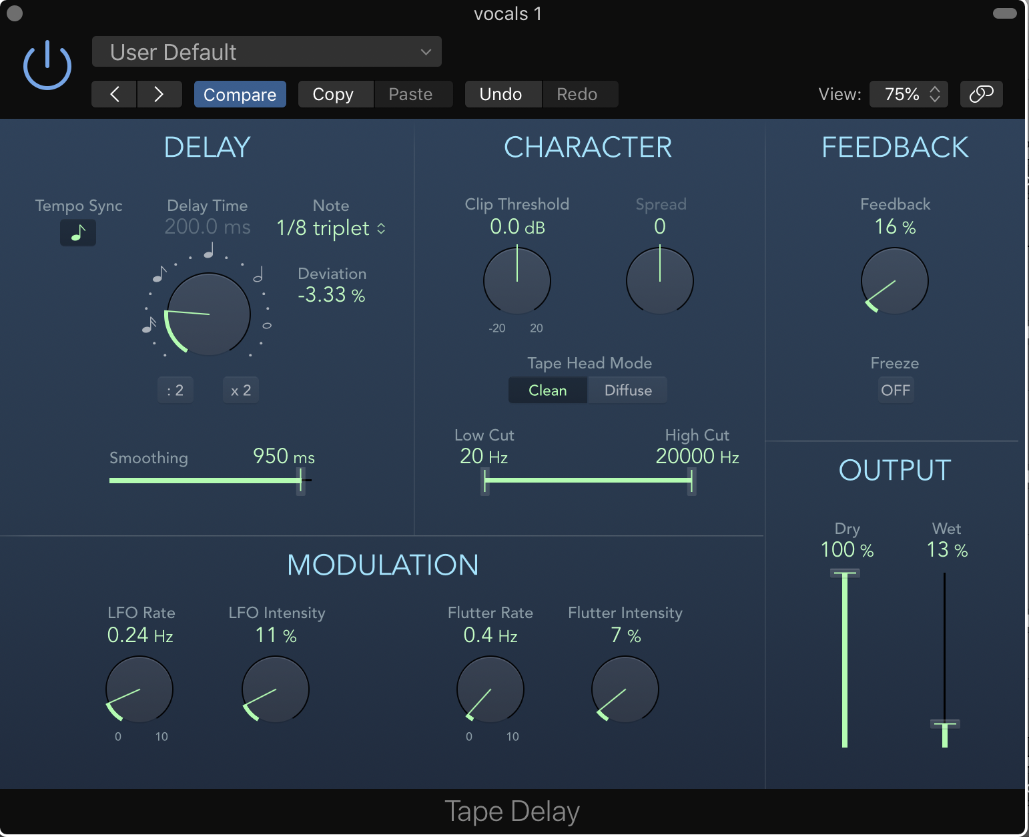This screenshot has height=837, width=1029.
Task: Click the Feedback knob
Action: [x=895, y=281]
